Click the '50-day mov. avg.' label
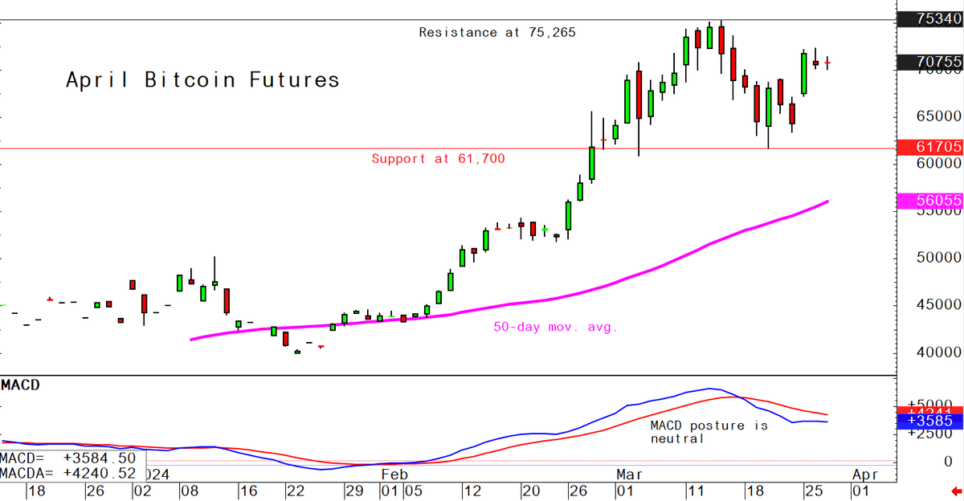 click(x=556, y=328)
